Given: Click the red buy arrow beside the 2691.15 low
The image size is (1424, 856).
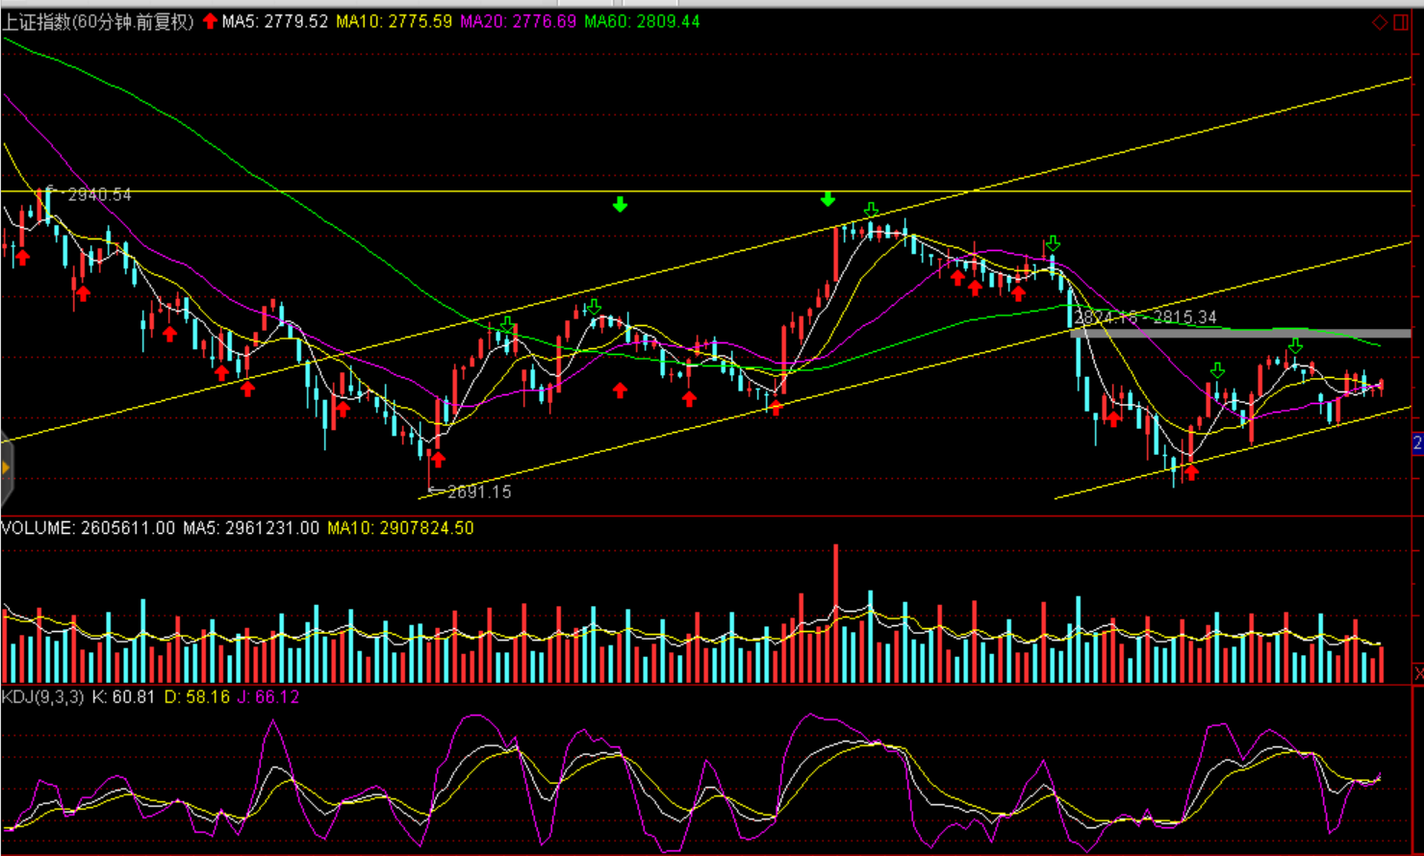Looking at the screenshot, I should 439,459.
